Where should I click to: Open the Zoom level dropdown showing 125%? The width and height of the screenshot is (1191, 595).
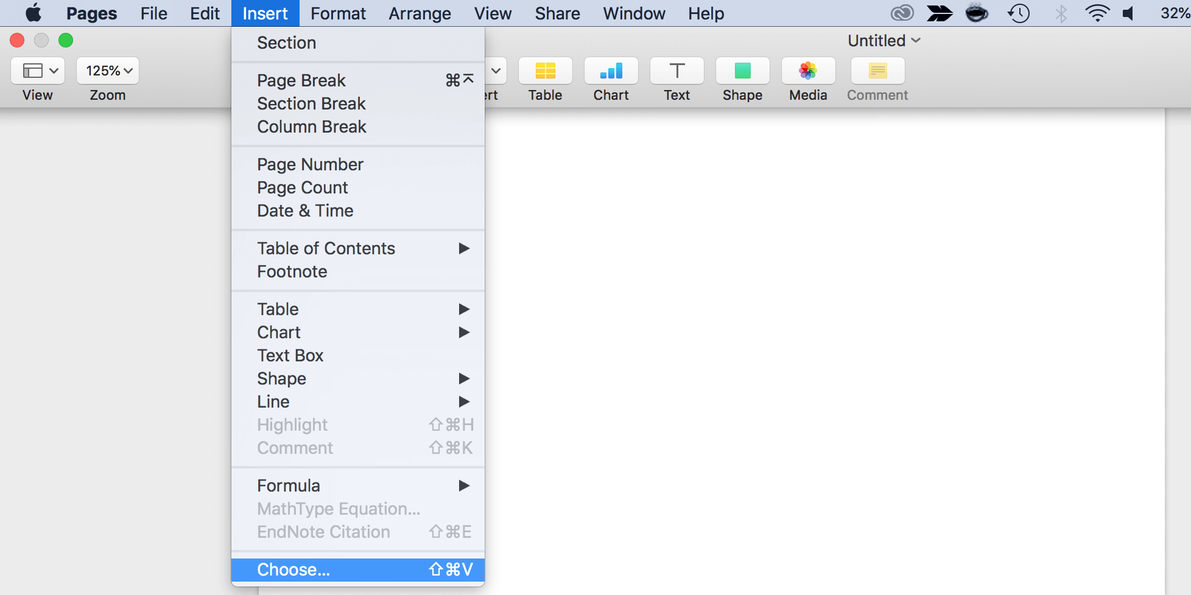(x=107, y=71)
